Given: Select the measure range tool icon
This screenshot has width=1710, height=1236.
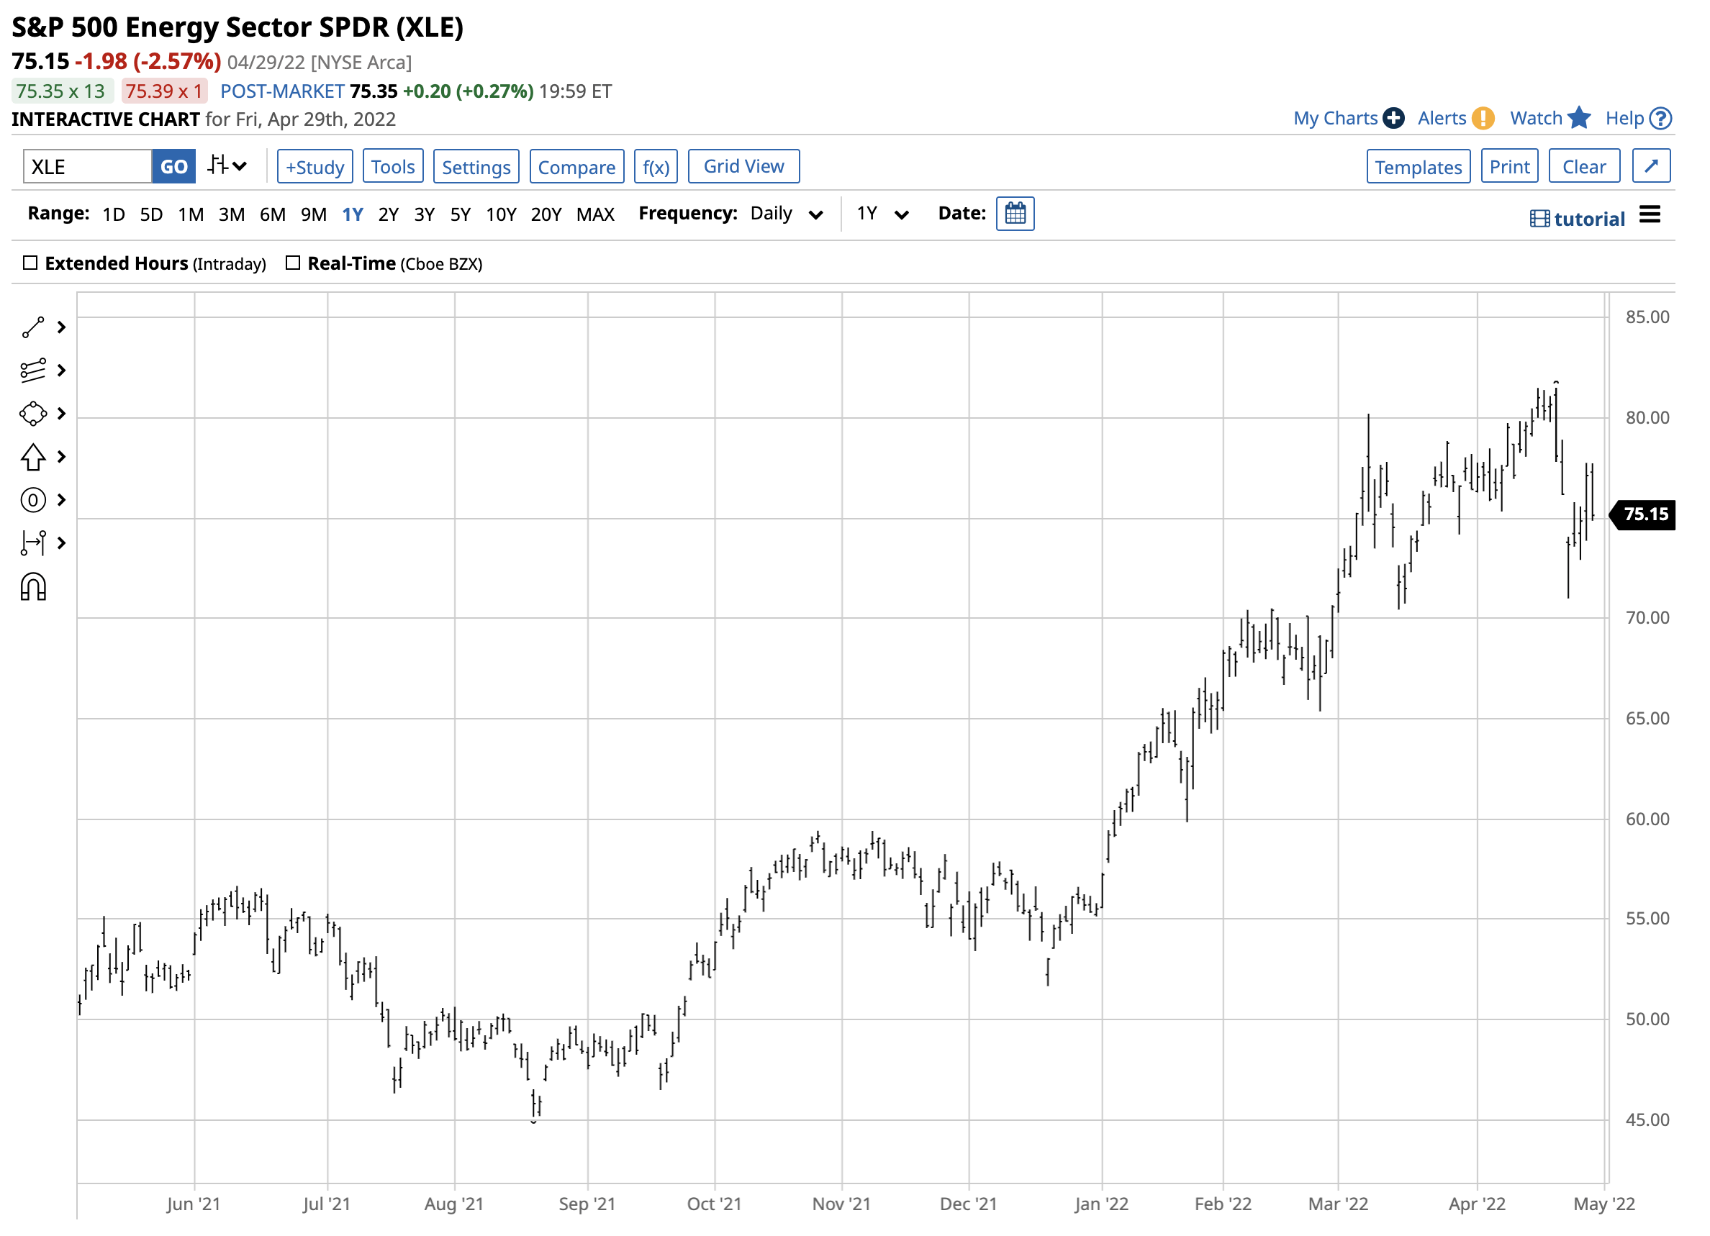Looking at the screenshot, I should [x=33, y=544].
